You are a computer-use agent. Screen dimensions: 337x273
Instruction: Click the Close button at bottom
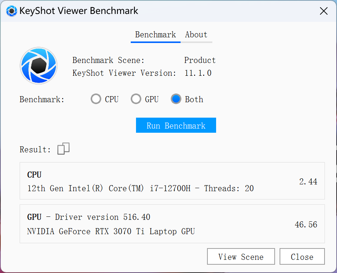tap(302, 256)
